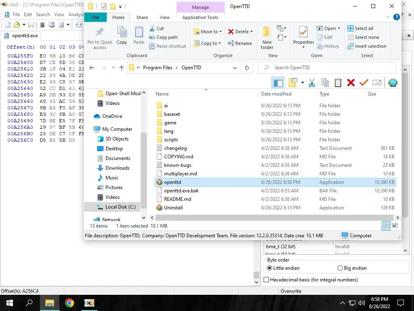
Task: Switch to Details view layout icon
Action: click(x=386, y=226)
